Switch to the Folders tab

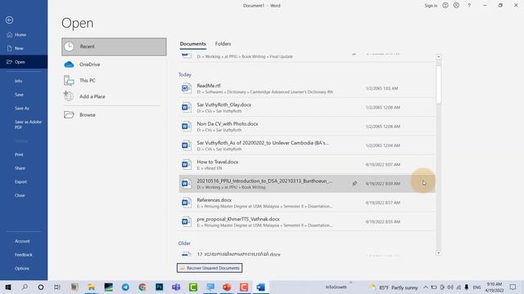pos(223,43)
